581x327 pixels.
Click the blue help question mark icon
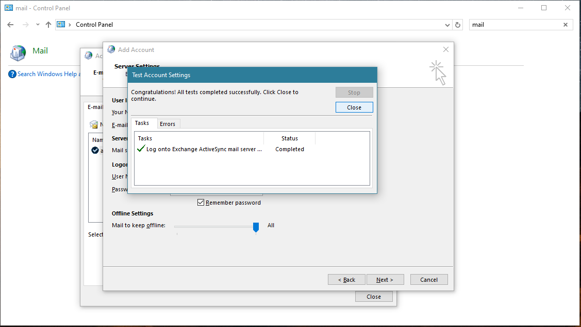click(x=12, y=74)
